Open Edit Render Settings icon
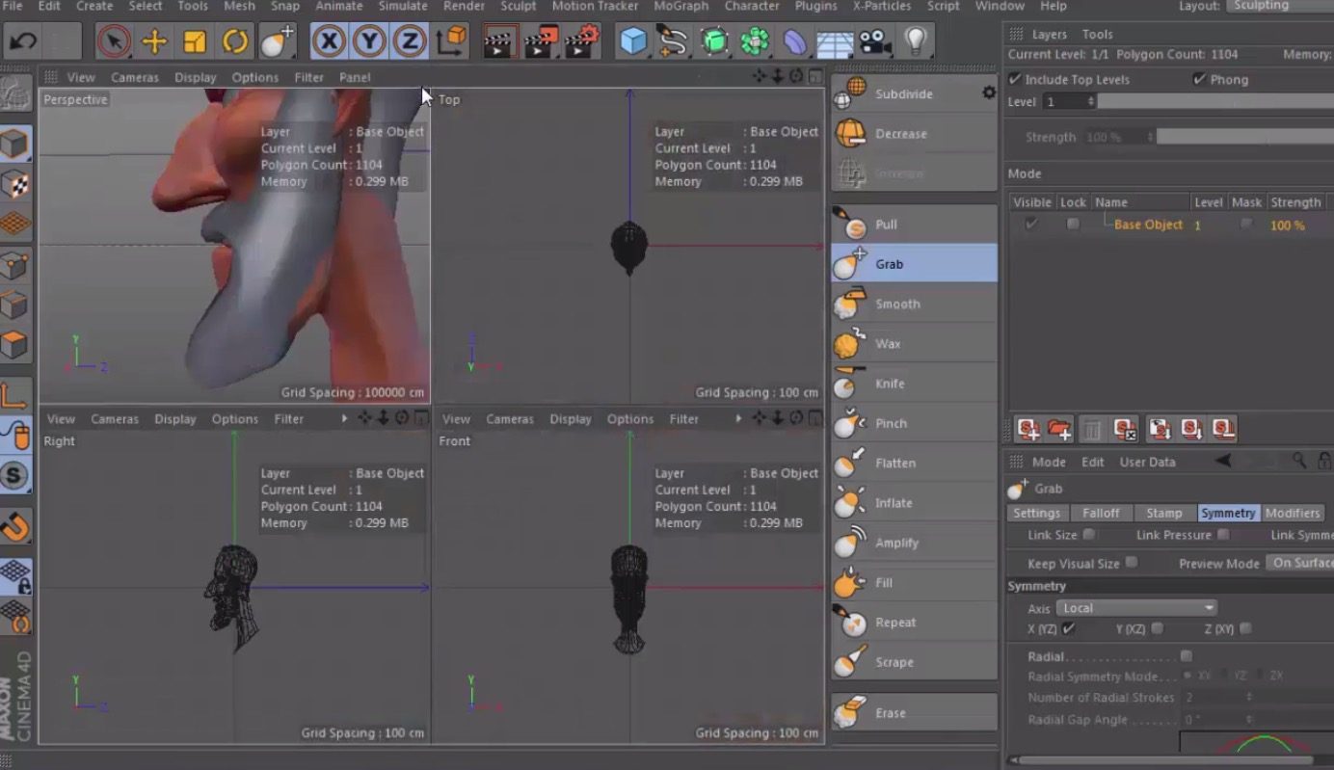 tap(582, 41)
